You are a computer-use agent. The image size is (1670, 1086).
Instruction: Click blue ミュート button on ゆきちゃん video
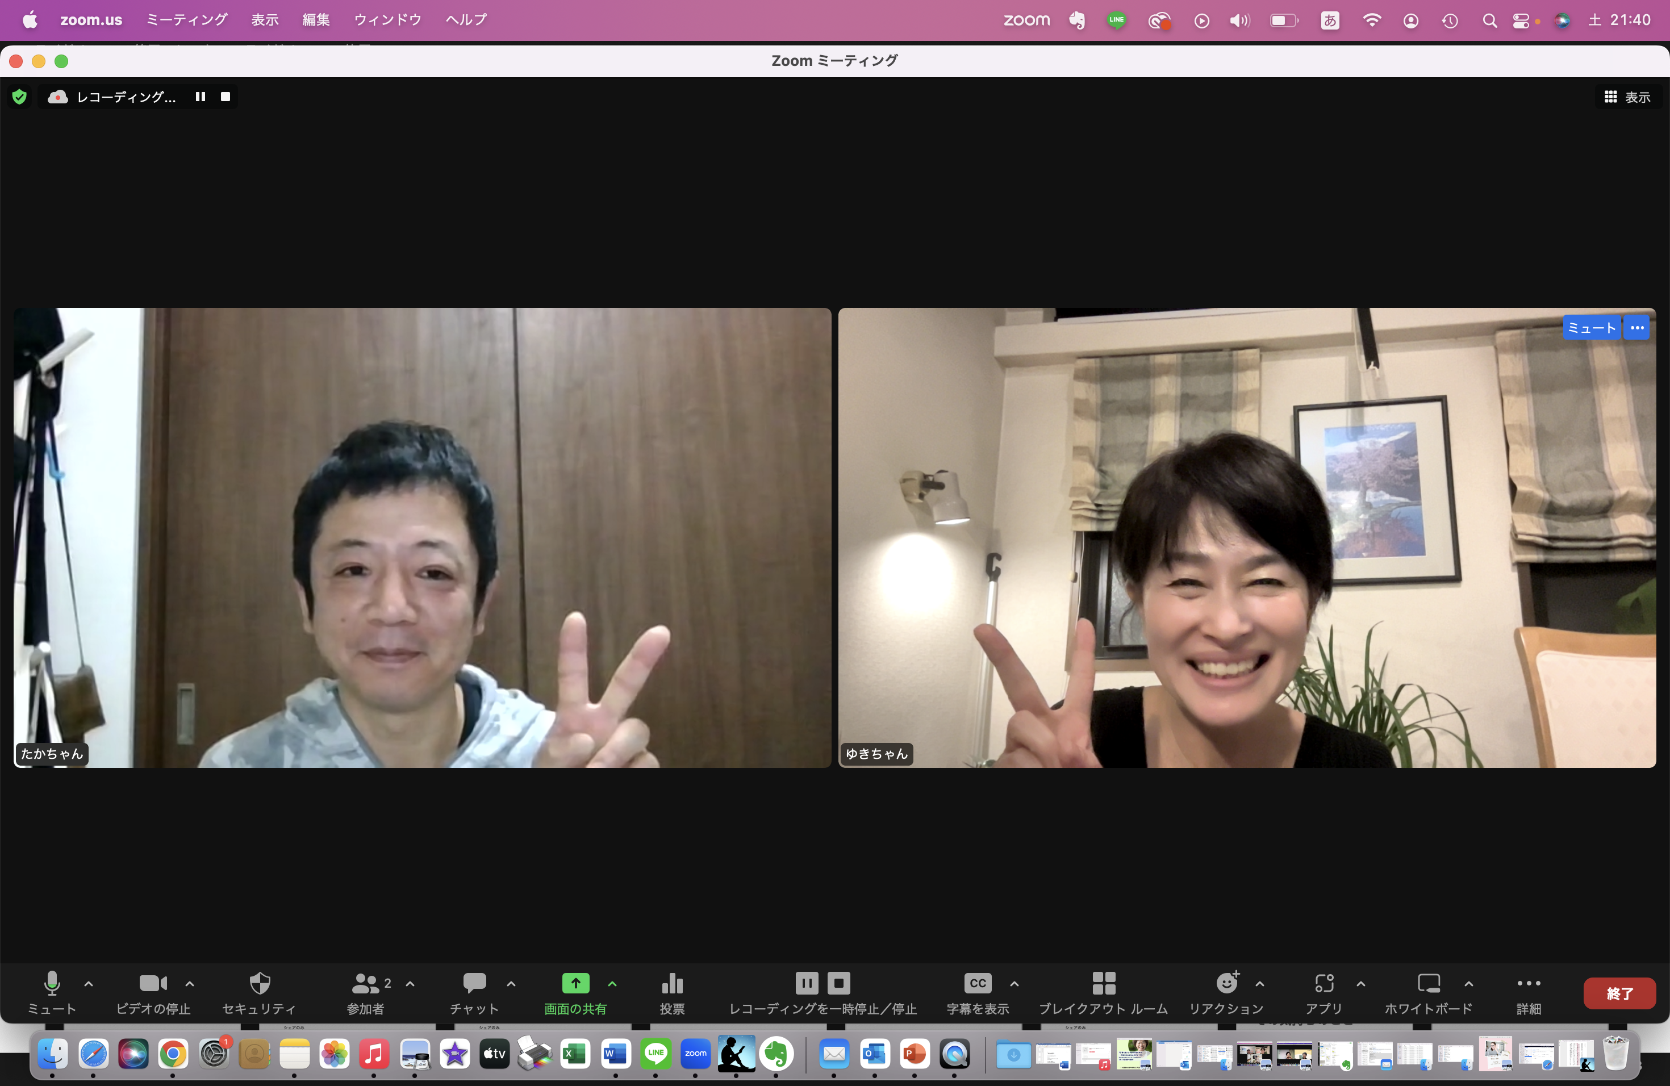(1590, 328)
